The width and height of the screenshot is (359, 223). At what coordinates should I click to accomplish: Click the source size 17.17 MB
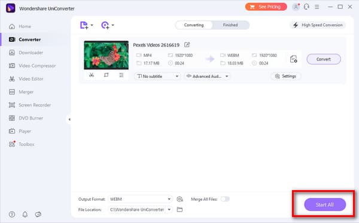[151, 63]
